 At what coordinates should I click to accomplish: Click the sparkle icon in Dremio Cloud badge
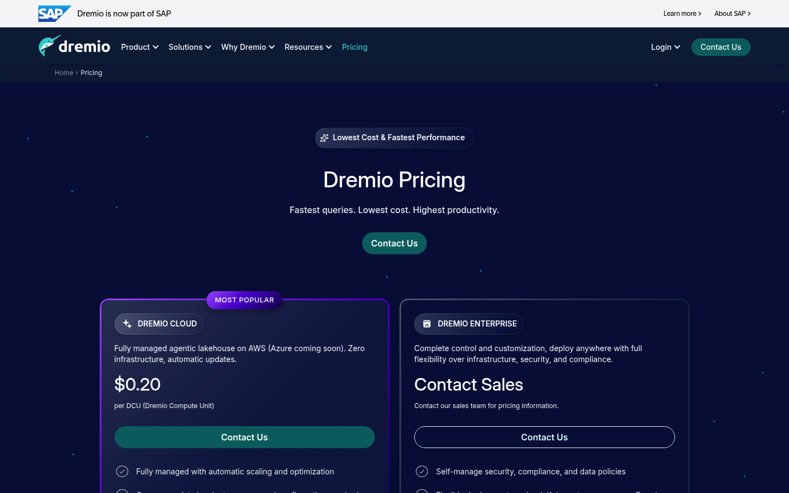127,324
